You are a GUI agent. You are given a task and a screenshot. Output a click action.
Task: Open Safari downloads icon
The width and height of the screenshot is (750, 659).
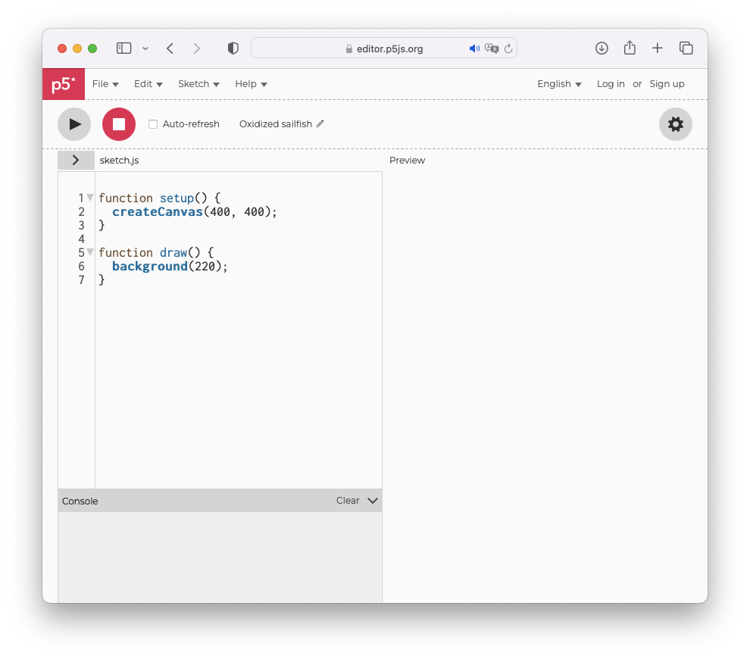(x=602, y=48)
